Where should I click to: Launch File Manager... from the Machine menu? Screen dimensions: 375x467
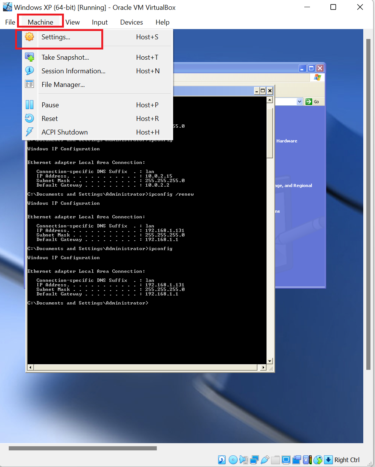click(x=98, y=85)
